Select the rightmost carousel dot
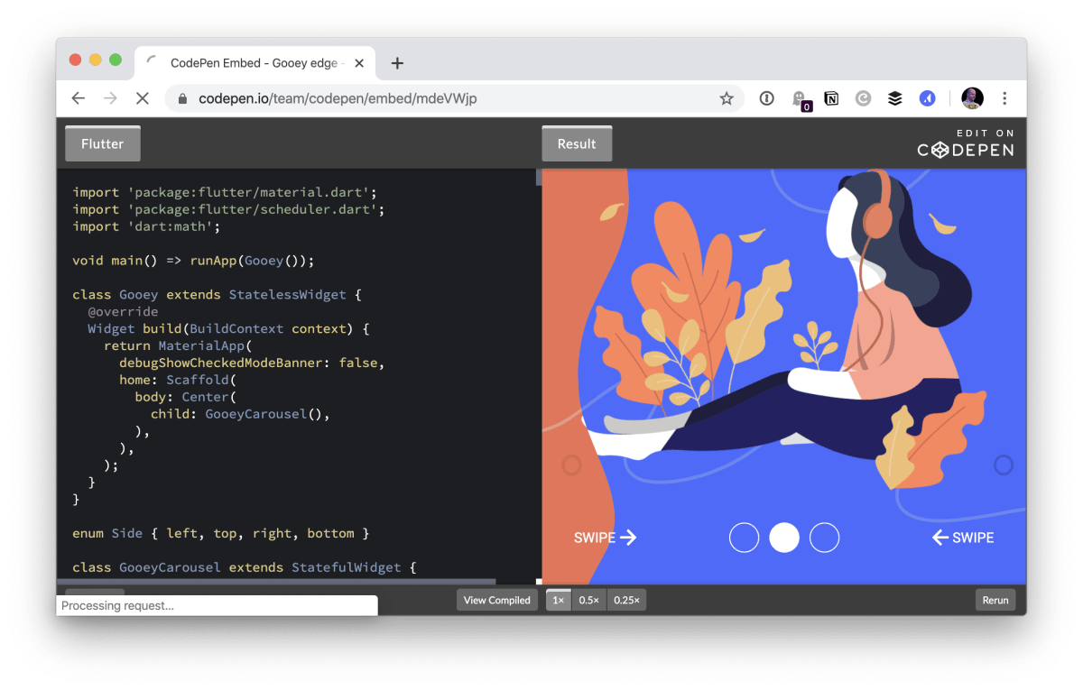Image resolution: width=1083 pixels, height=690 pixels. tap(824, 537)
